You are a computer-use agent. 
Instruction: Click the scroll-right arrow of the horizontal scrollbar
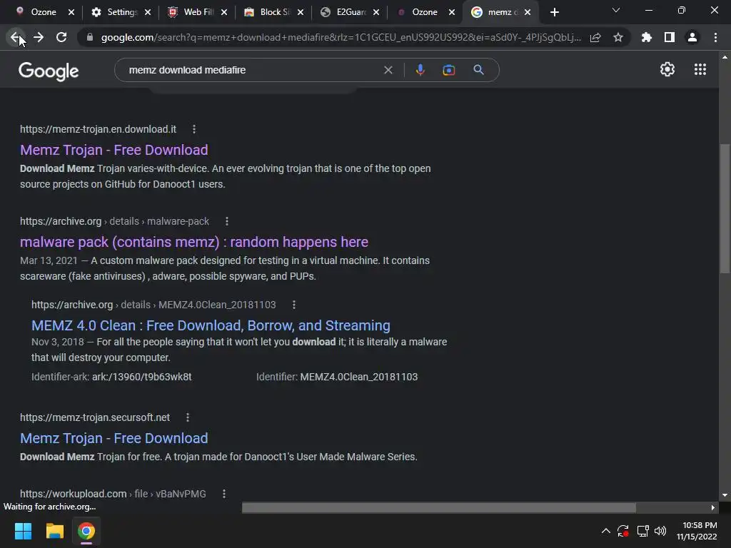tap(713, 507)
